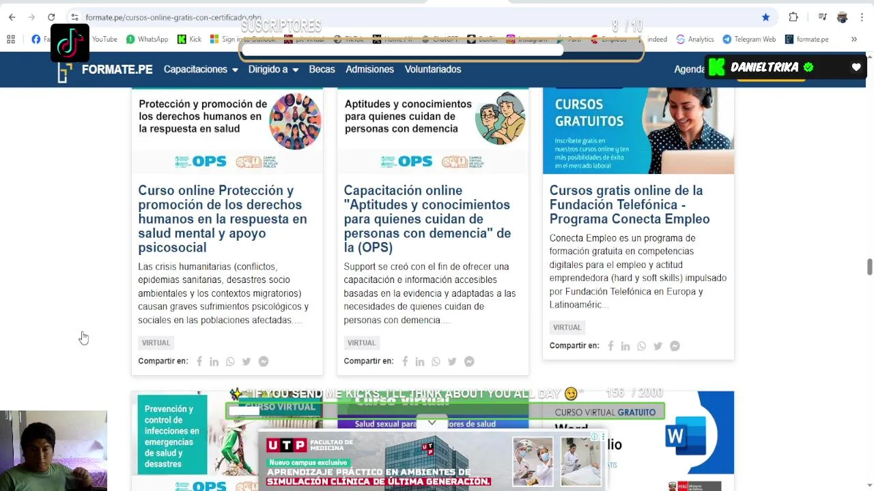Open the UTP Facultad de Medicina ad
This screenshot has height=491, width=874.
pos(432,460)
